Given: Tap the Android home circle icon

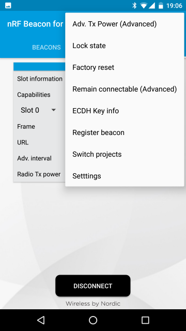Looking at the screenshot, I should (93, 320).
